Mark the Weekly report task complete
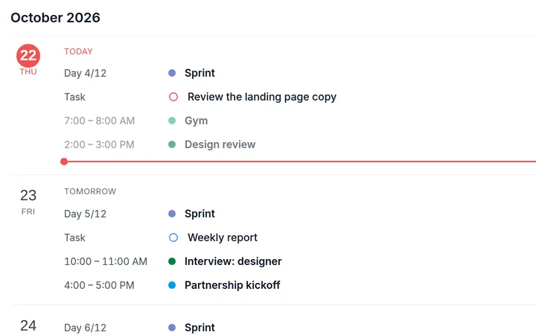This screenshot has height=335, width=536. 173,237
